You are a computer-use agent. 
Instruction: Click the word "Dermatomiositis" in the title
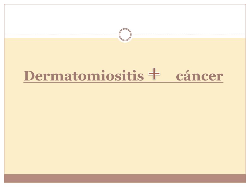click(x=84, y=76)
